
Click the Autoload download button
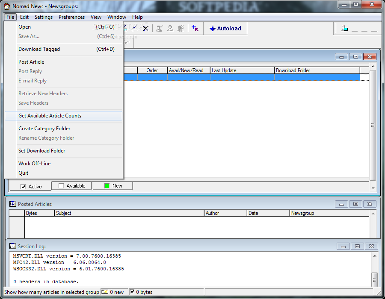tap(225, 29)
